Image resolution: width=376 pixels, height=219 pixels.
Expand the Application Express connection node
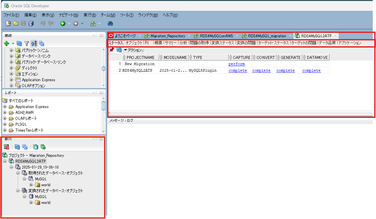11,80
